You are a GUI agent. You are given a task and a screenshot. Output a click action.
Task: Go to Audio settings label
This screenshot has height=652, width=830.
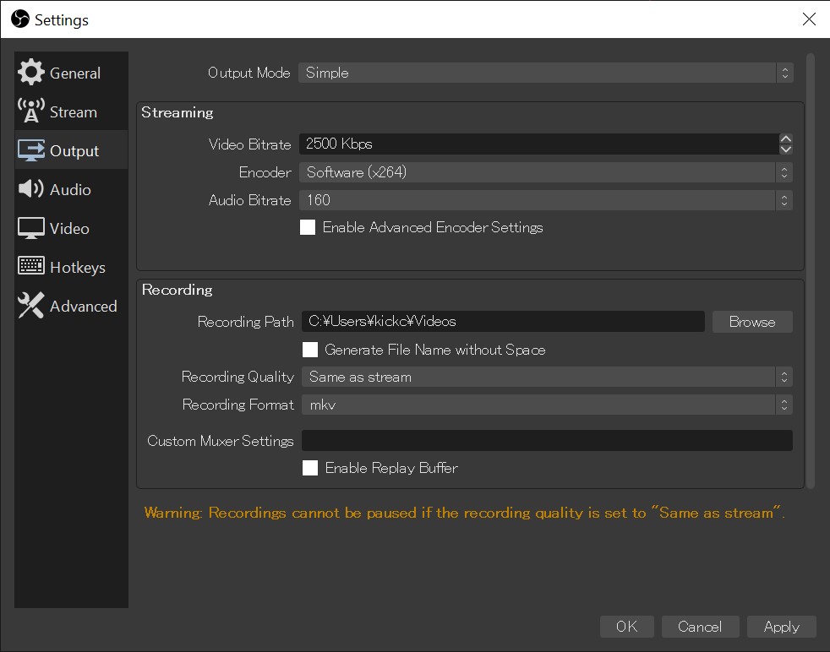70,190
